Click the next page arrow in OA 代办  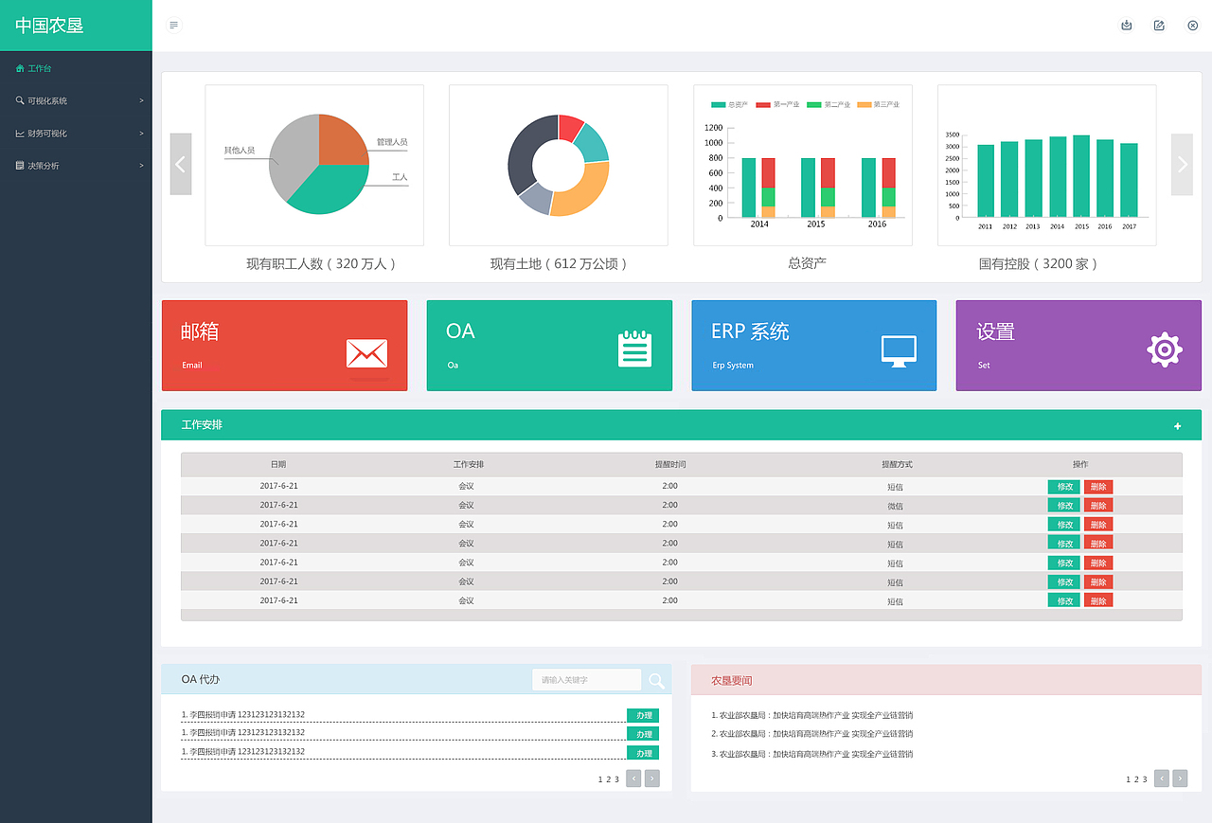652,778
